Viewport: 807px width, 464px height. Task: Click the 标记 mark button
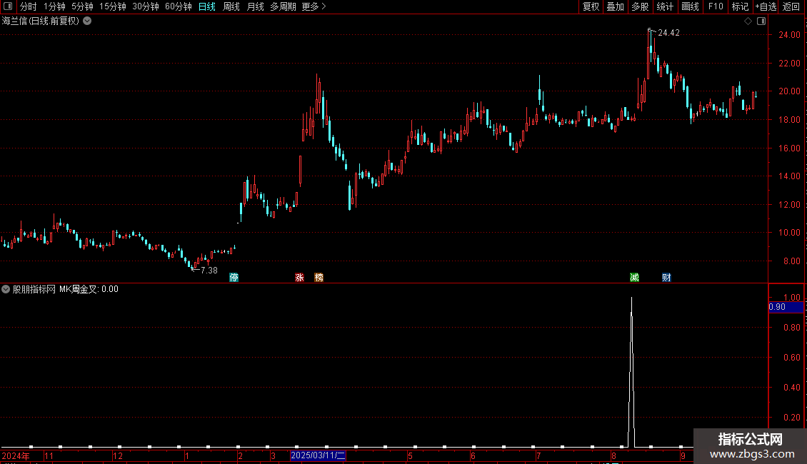click(740, 6)
